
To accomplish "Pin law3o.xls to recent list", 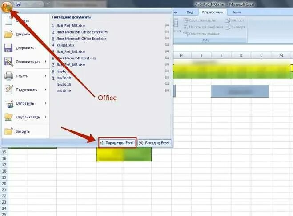I will pyautogui.click(x=167, y=77).
